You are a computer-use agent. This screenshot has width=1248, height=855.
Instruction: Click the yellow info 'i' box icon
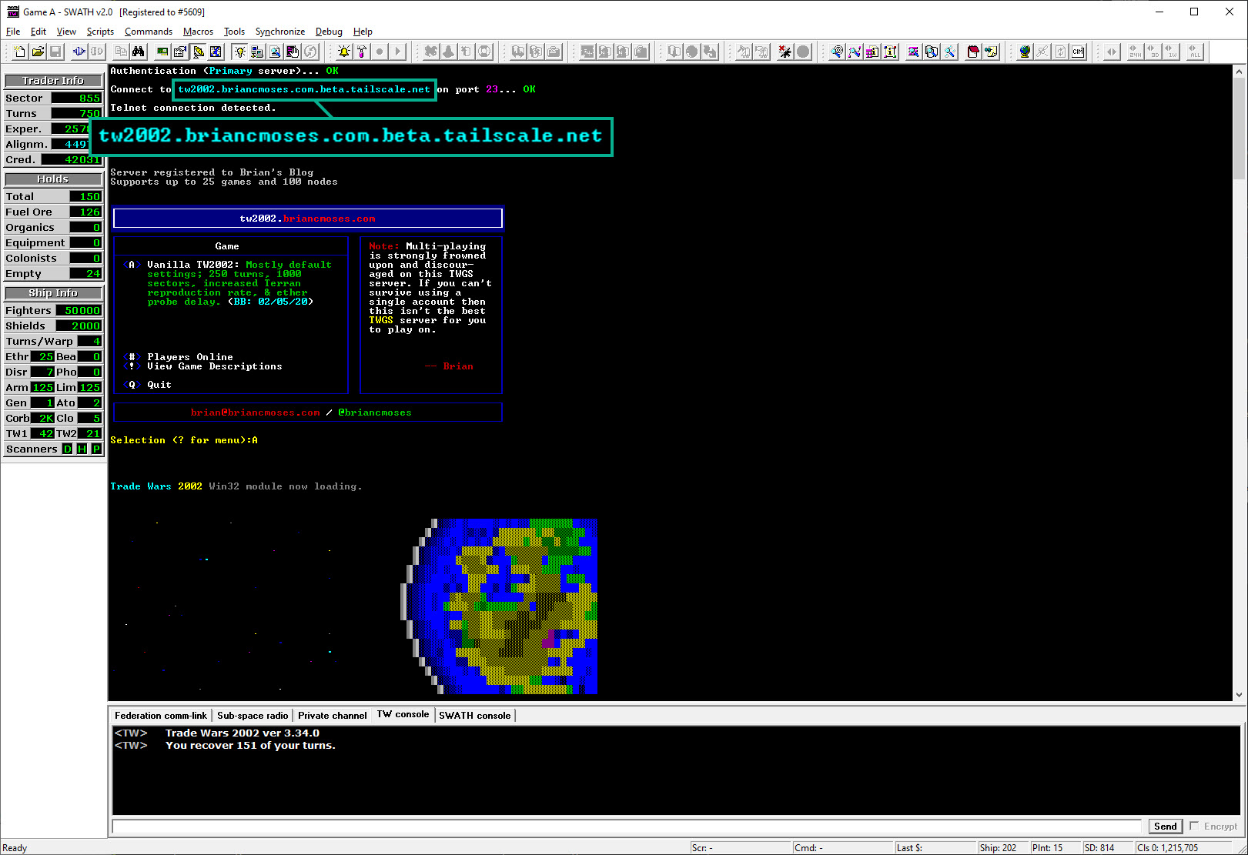(x=890, y=52)
